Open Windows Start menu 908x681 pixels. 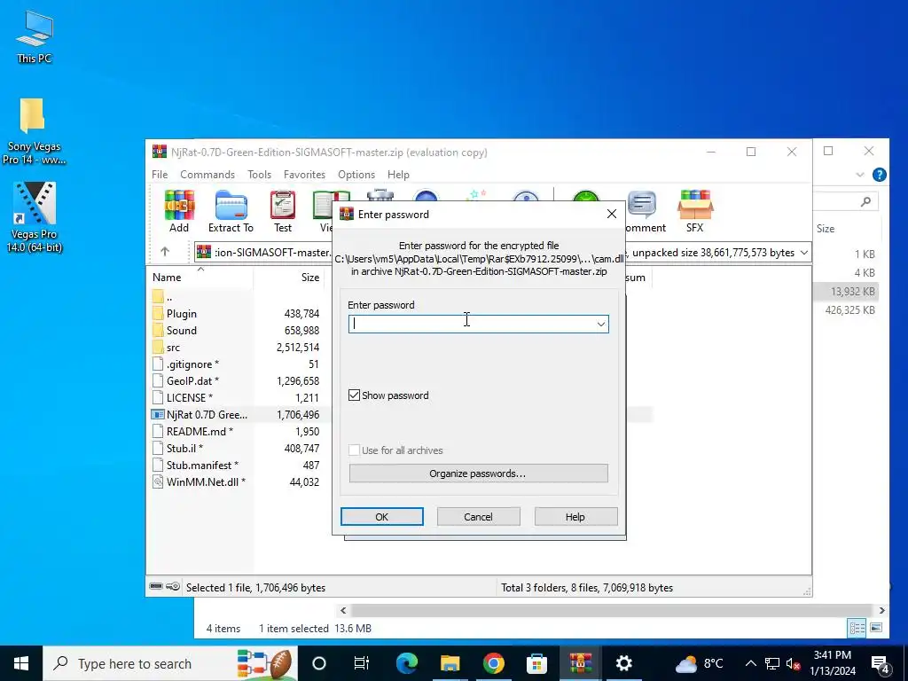point(21,663)
